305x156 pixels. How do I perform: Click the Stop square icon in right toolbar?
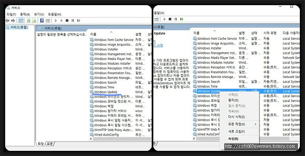tap(170, 19)
